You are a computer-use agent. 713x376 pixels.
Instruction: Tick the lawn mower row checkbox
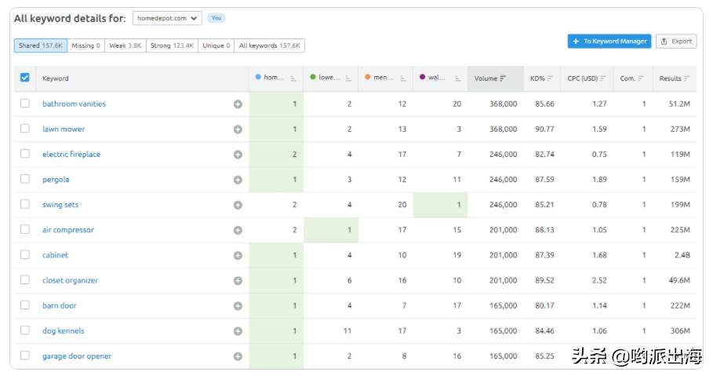point(25,129)
